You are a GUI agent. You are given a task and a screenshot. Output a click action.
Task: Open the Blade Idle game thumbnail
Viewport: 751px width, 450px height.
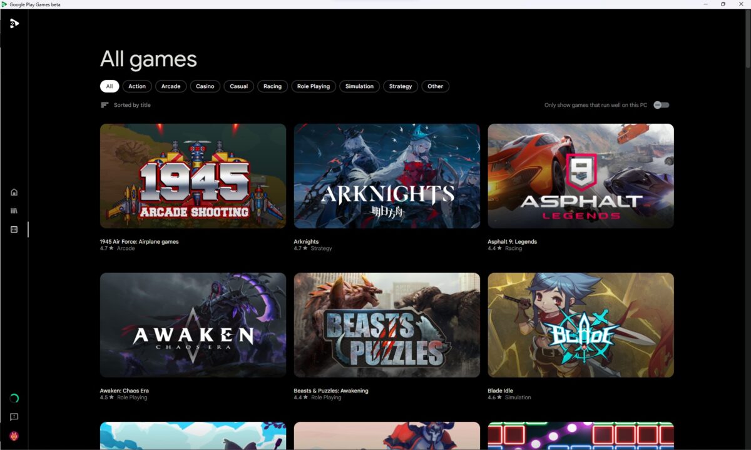pos(581,325)
